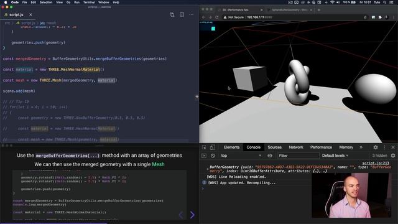Open the console settings gear

click(x=393, y=156)
